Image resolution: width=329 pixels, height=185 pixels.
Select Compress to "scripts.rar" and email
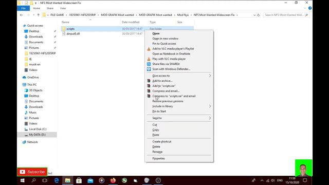[x=174, y=96]
